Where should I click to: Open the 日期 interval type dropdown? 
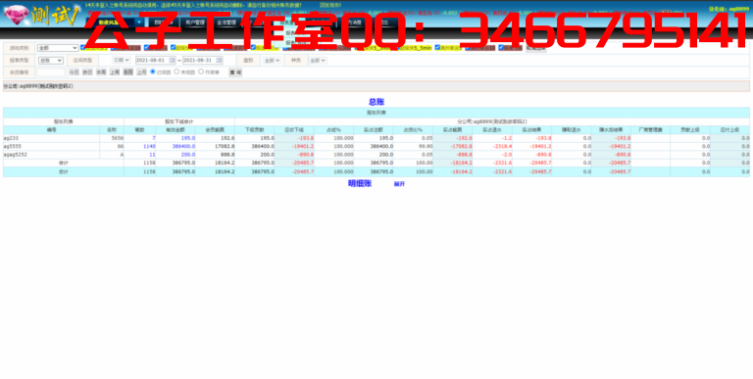(121, 60)
